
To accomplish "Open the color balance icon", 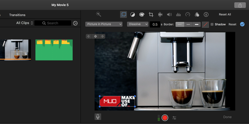I will pos(132,15).
